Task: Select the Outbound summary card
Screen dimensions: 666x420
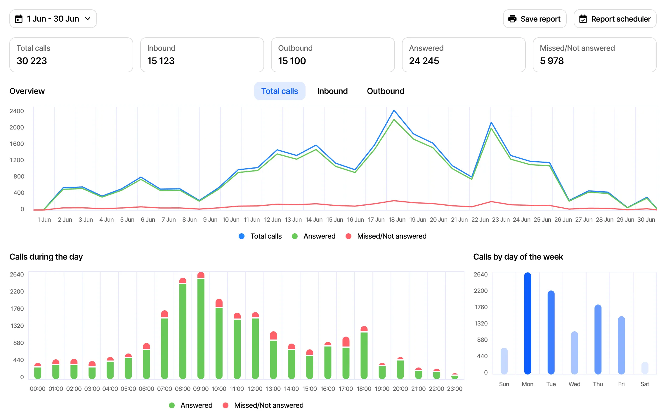Action: click(x=333, y=55)
